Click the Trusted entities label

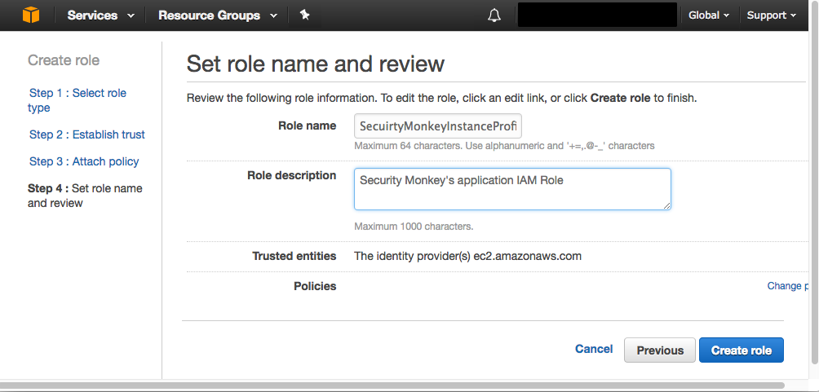[x=294, y=256]
